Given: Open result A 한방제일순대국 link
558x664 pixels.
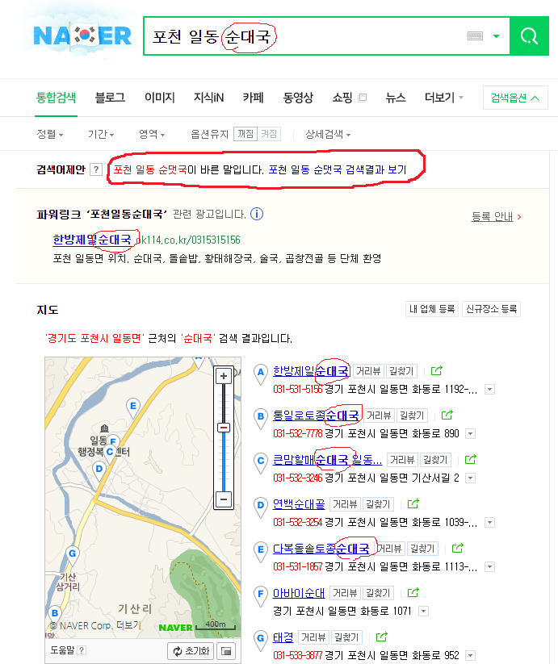Looking at the screenshot, I should (311, 371).
